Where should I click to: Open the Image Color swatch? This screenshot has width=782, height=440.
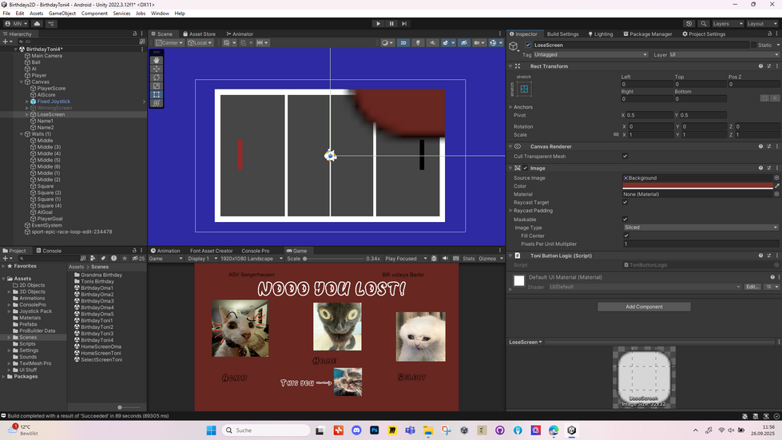point(697,186)
